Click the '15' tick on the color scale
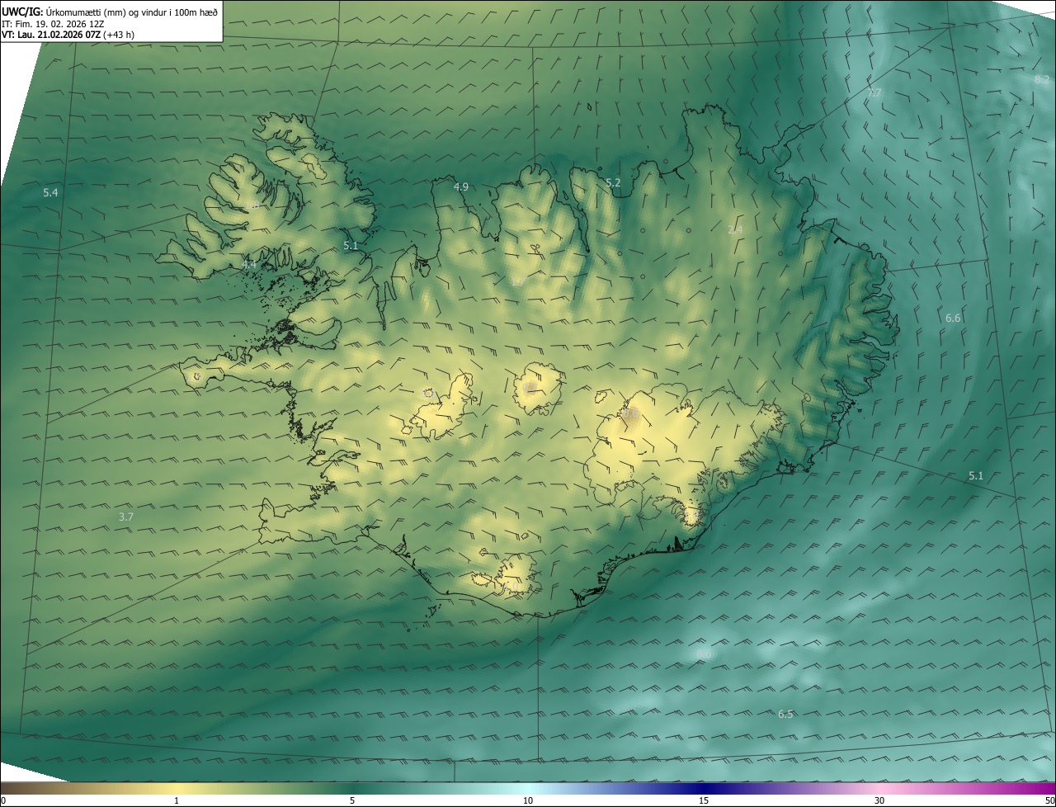This screenshot has width=1056, height=807. coord(704,801)
